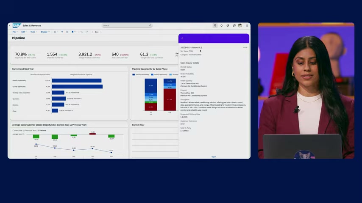
Task: Open the Tools menu
Action: (x=34, y=32)
